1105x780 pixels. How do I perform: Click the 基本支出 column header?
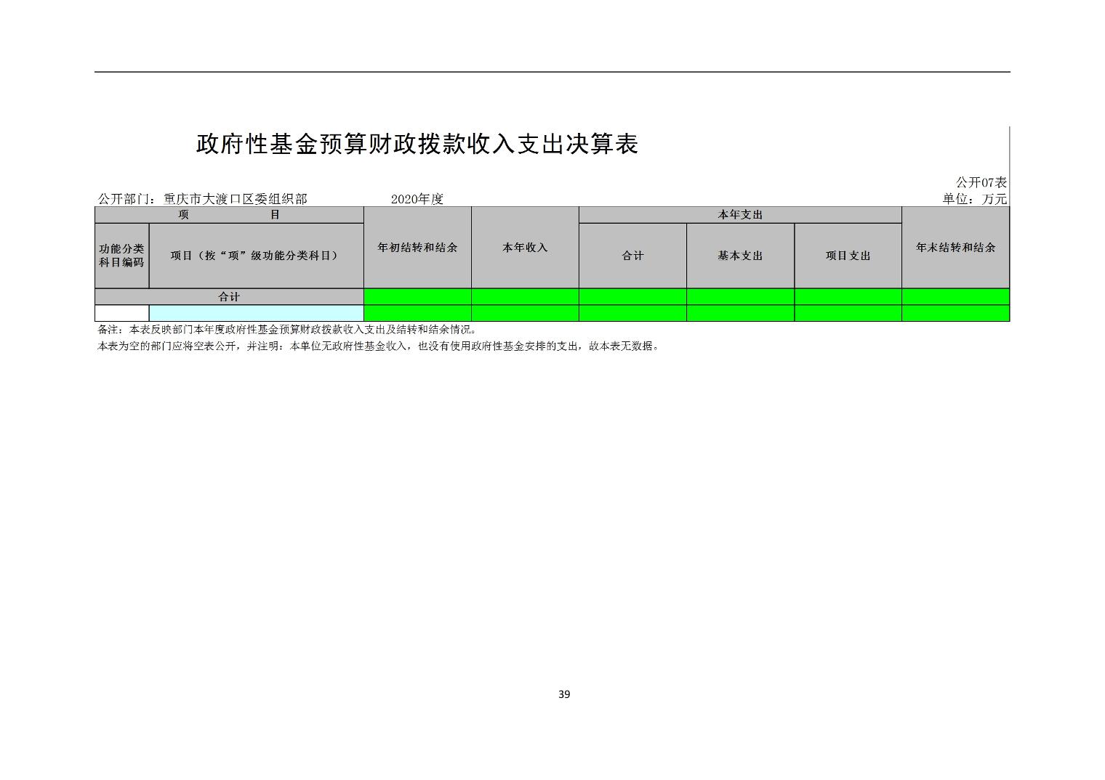click(x=739, y=256)
